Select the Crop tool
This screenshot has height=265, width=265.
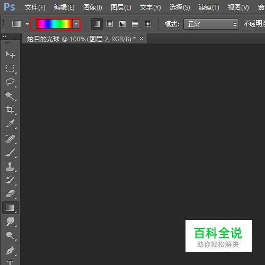tap(10, 109)
